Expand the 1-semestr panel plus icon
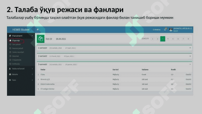The height and width of the screenshot is (114, 202). point(190,48)
